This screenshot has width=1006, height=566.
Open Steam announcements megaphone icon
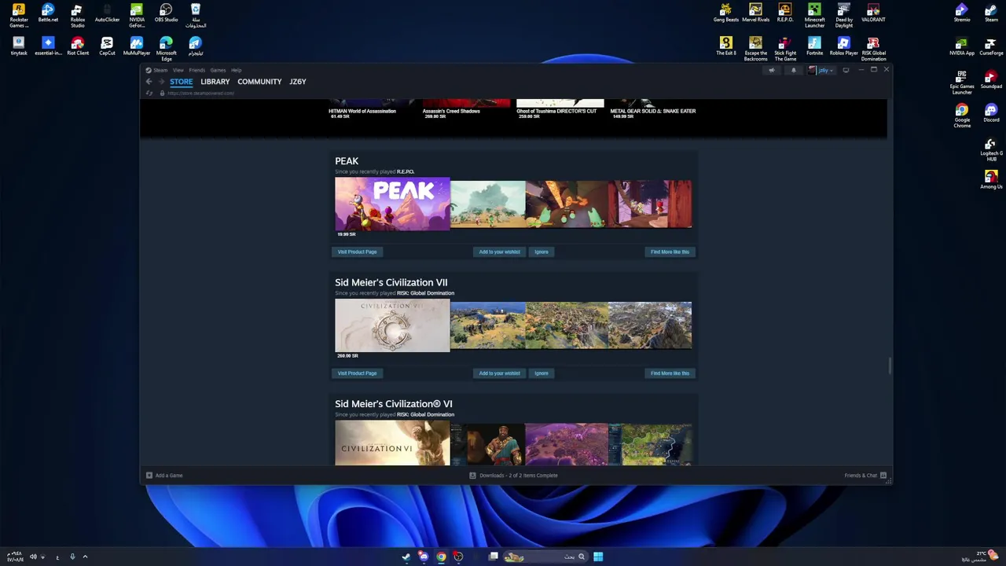point(772,71)
